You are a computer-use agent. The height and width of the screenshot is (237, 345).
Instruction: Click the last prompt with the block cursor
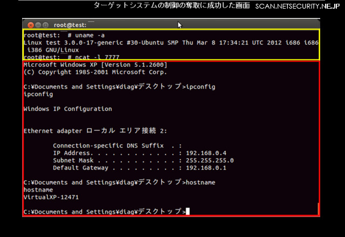tap(107, 211)
